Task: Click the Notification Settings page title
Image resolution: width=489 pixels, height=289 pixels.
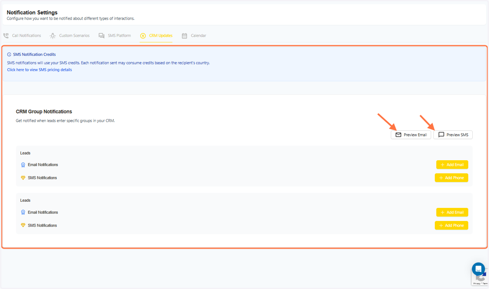Action: tap(32, 13)
